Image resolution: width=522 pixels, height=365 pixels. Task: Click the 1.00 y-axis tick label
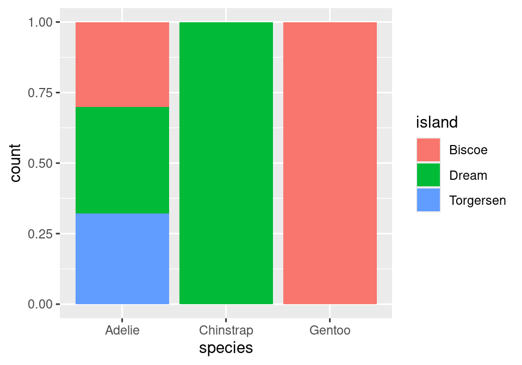tap(40, 22)
